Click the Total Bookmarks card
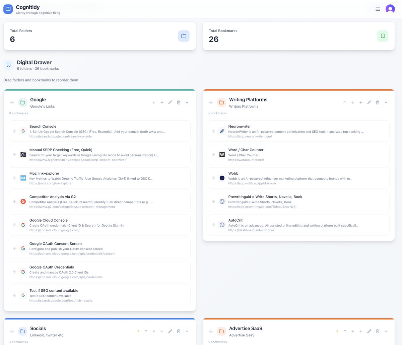 coord(298,36)
